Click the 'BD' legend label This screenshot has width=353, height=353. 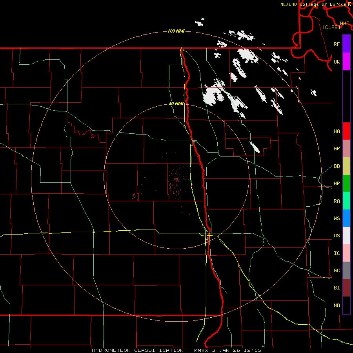click(x=337, y=166)
